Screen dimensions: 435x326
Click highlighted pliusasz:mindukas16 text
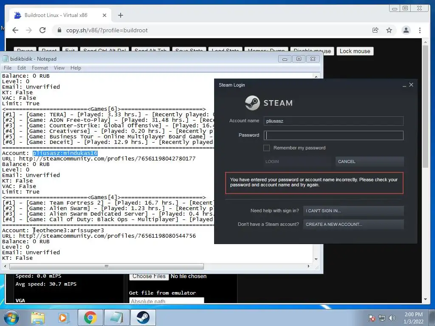pyautogui.click(x=65, y=153)
